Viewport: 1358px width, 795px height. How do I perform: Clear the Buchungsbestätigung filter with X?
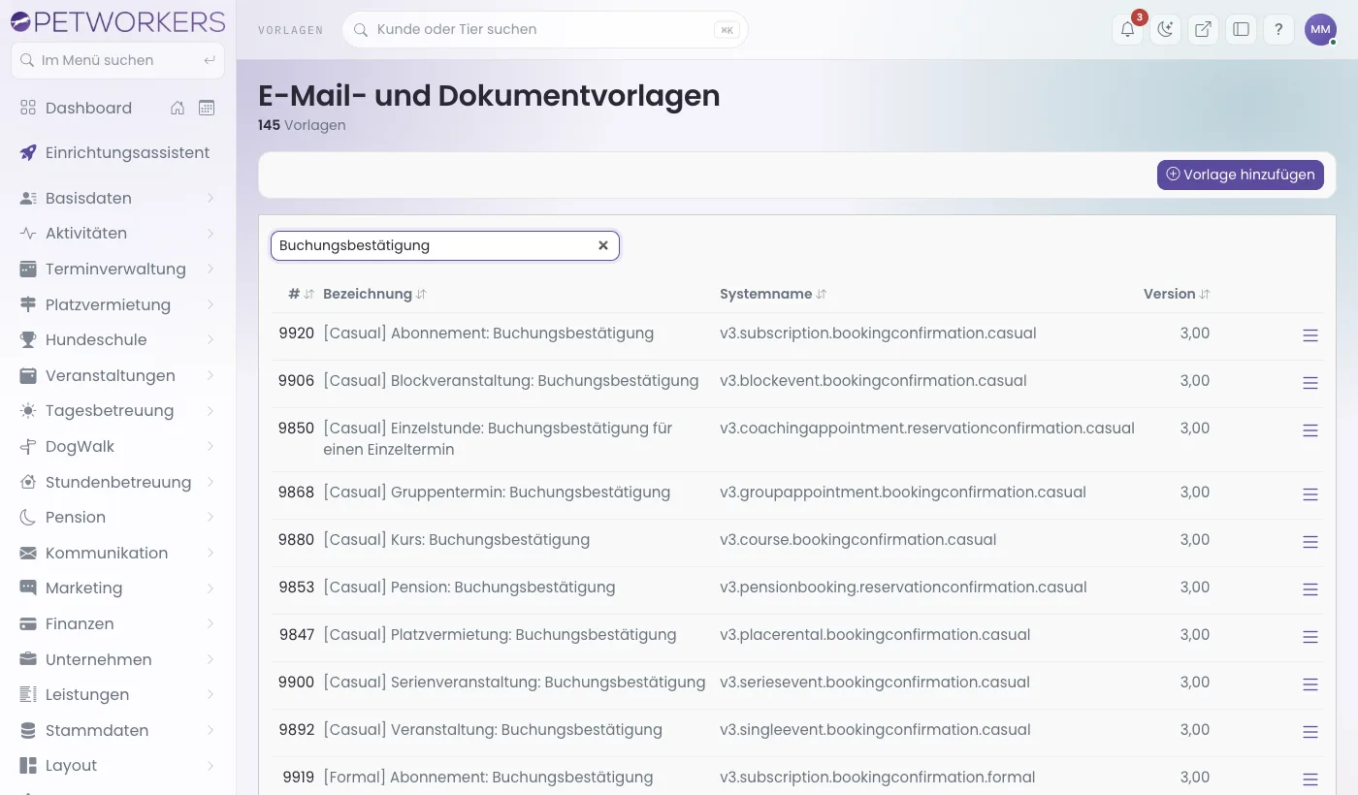(x=603, y=245)
